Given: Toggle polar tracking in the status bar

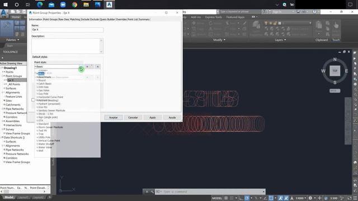Looking at the screenshot, I should pos(247,198).
